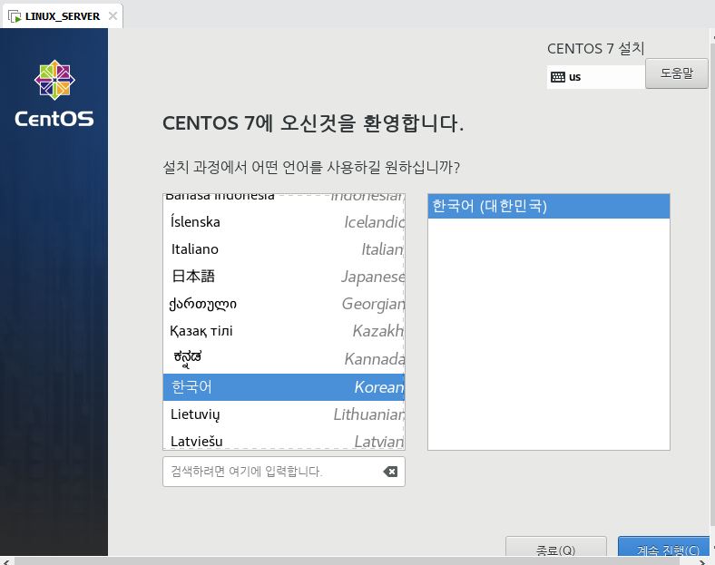Viewport: 715px width, 565px height.
Task: Click the CentOS logo in sidebar
Action: click(x=54, y=93)
